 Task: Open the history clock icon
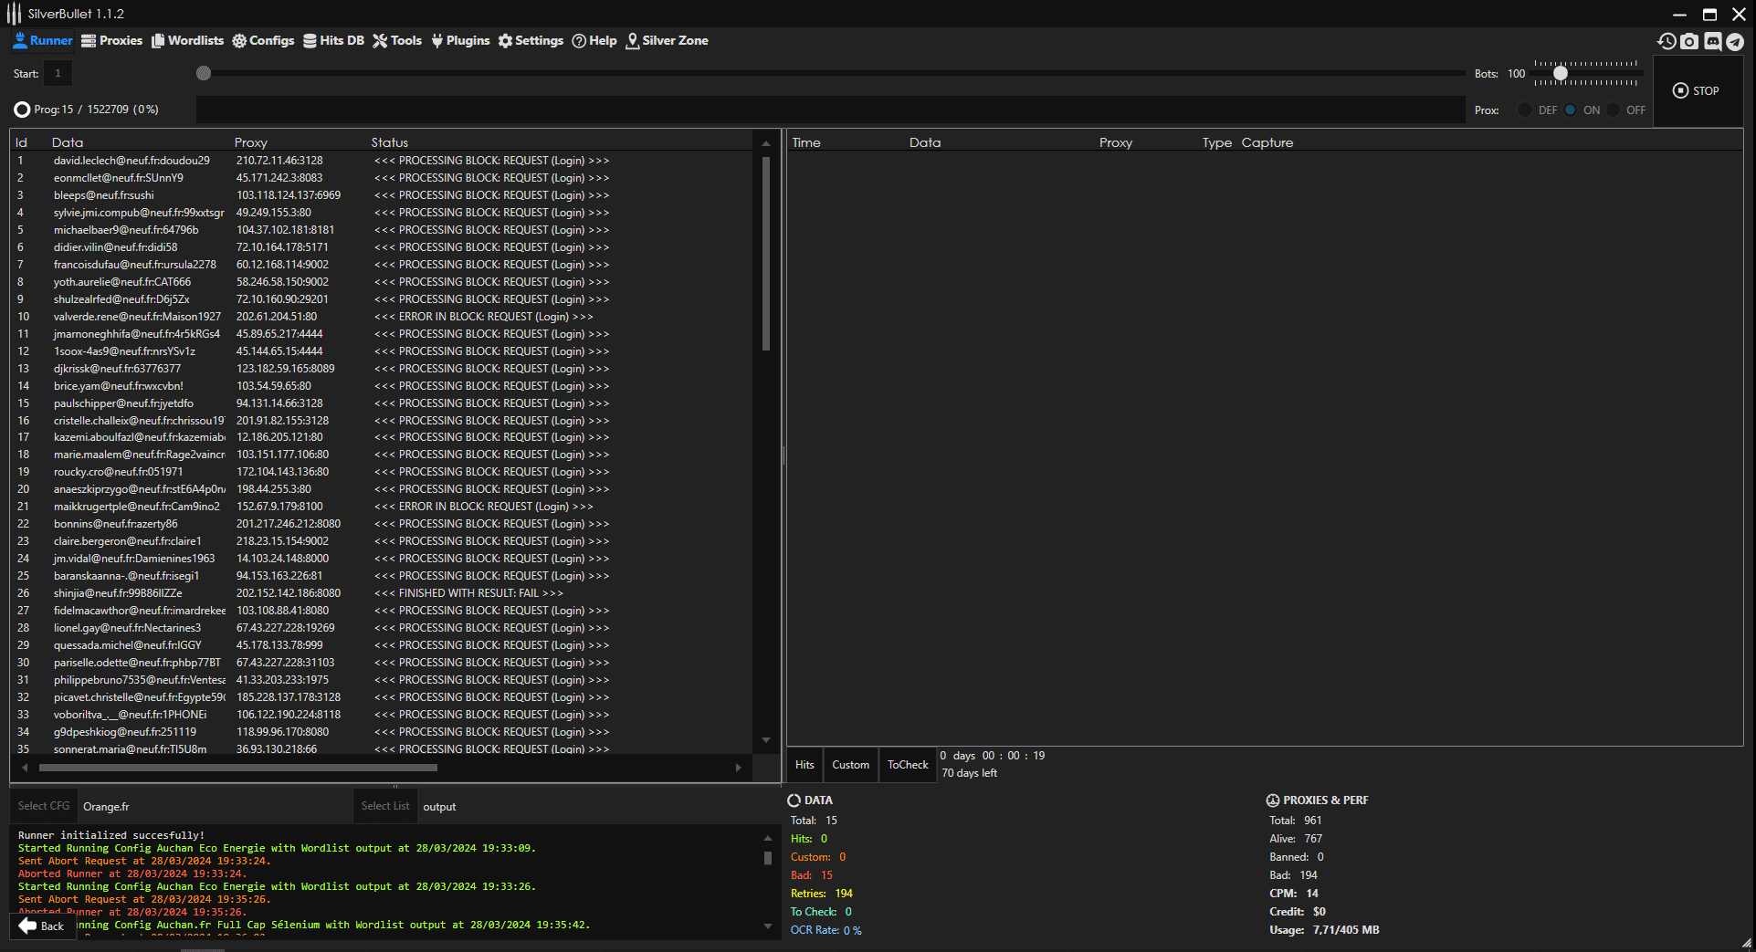coord(1667,41)
